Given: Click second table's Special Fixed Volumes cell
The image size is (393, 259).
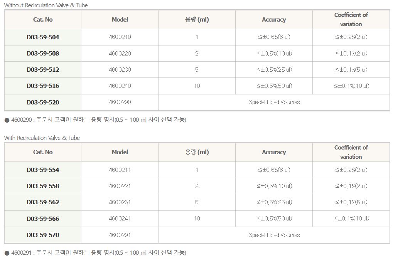Looking at the screenshot, I should [274, 235].
